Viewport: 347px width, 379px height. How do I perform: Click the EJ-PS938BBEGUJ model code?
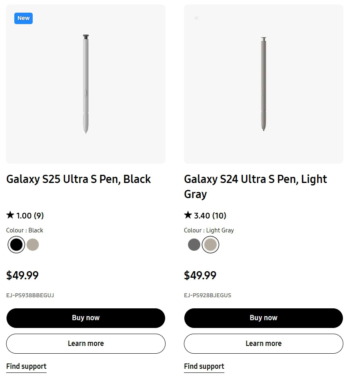pos(30,295)
